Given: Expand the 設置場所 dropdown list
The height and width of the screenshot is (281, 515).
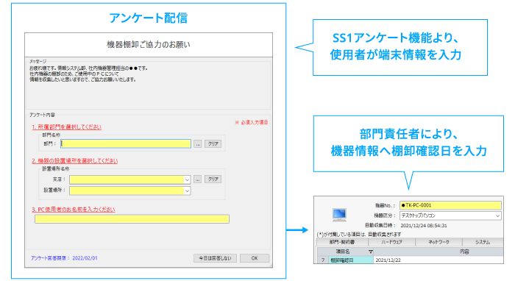Looking at the screenshot, I should [x=187, y=191].
